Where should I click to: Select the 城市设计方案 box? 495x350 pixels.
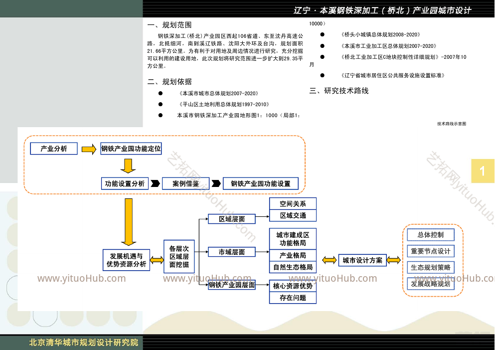click(x=362, y=260)
